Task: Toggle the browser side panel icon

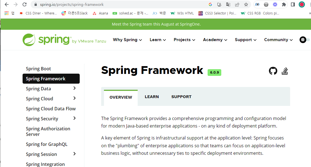Action: (293, 4)
